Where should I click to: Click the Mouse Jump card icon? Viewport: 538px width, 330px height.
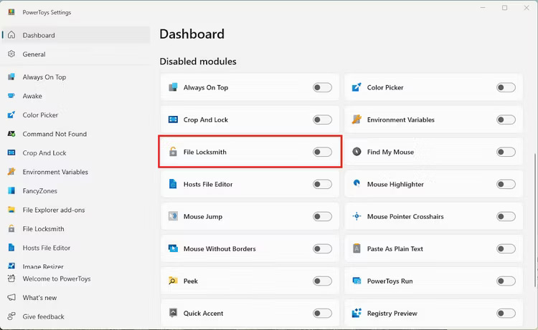173,216
